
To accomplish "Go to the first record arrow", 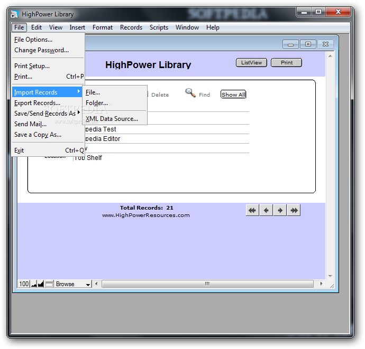I will pos(252,210).
